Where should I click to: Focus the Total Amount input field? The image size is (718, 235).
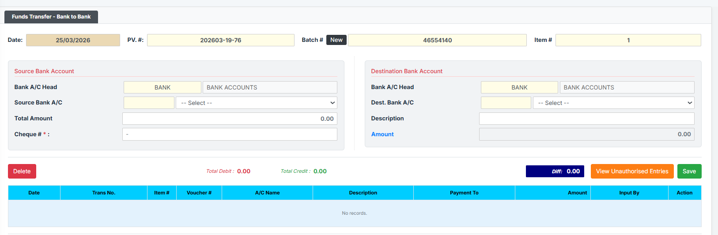[230, 119]
